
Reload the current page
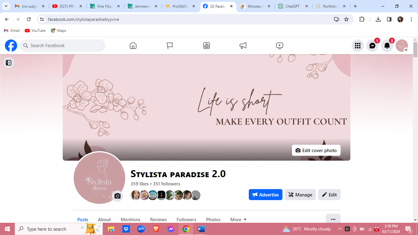pos(29,19)
